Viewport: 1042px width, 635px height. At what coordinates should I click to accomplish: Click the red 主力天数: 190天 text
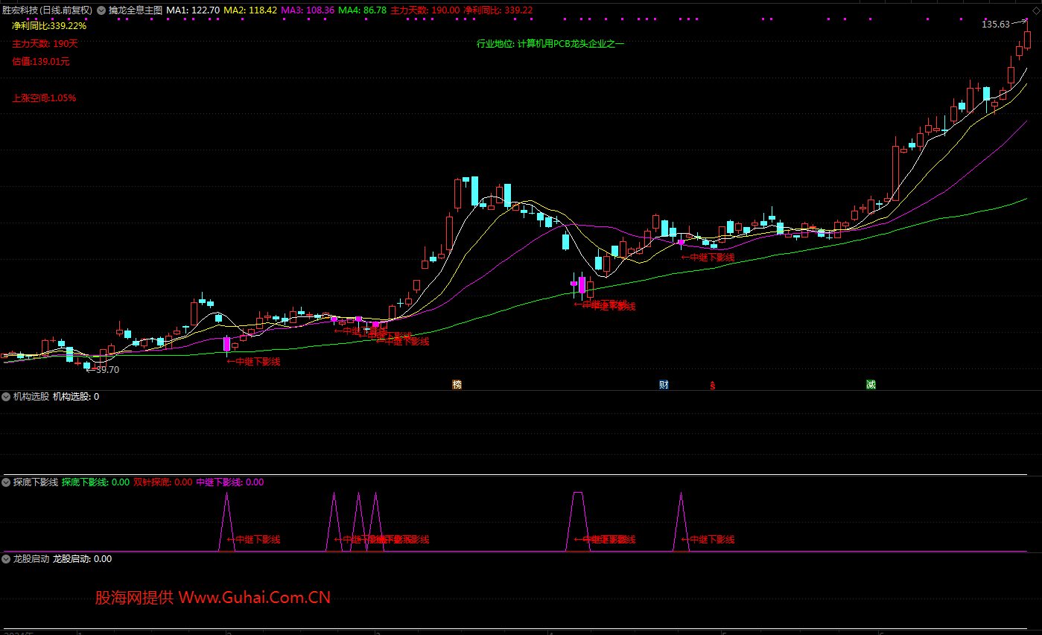(x=45, y=44)
